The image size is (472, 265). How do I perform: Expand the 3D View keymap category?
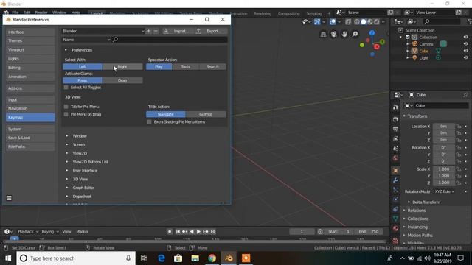click(67, 179)
